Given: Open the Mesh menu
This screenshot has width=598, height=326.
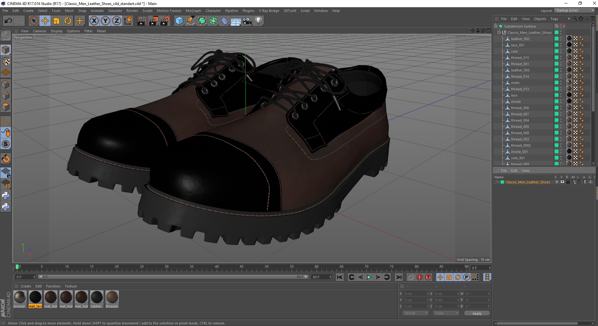Looking at the screenshot, I should [x=69, y=11].
